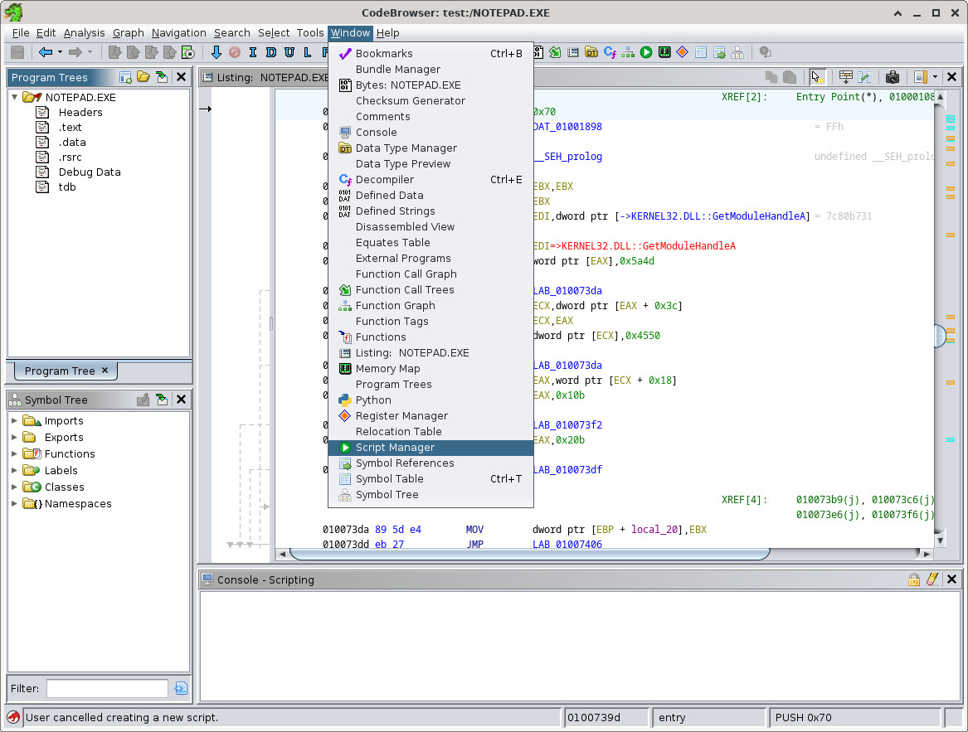
Task: Click the listing fields editor icon
Action: (846, 77)
